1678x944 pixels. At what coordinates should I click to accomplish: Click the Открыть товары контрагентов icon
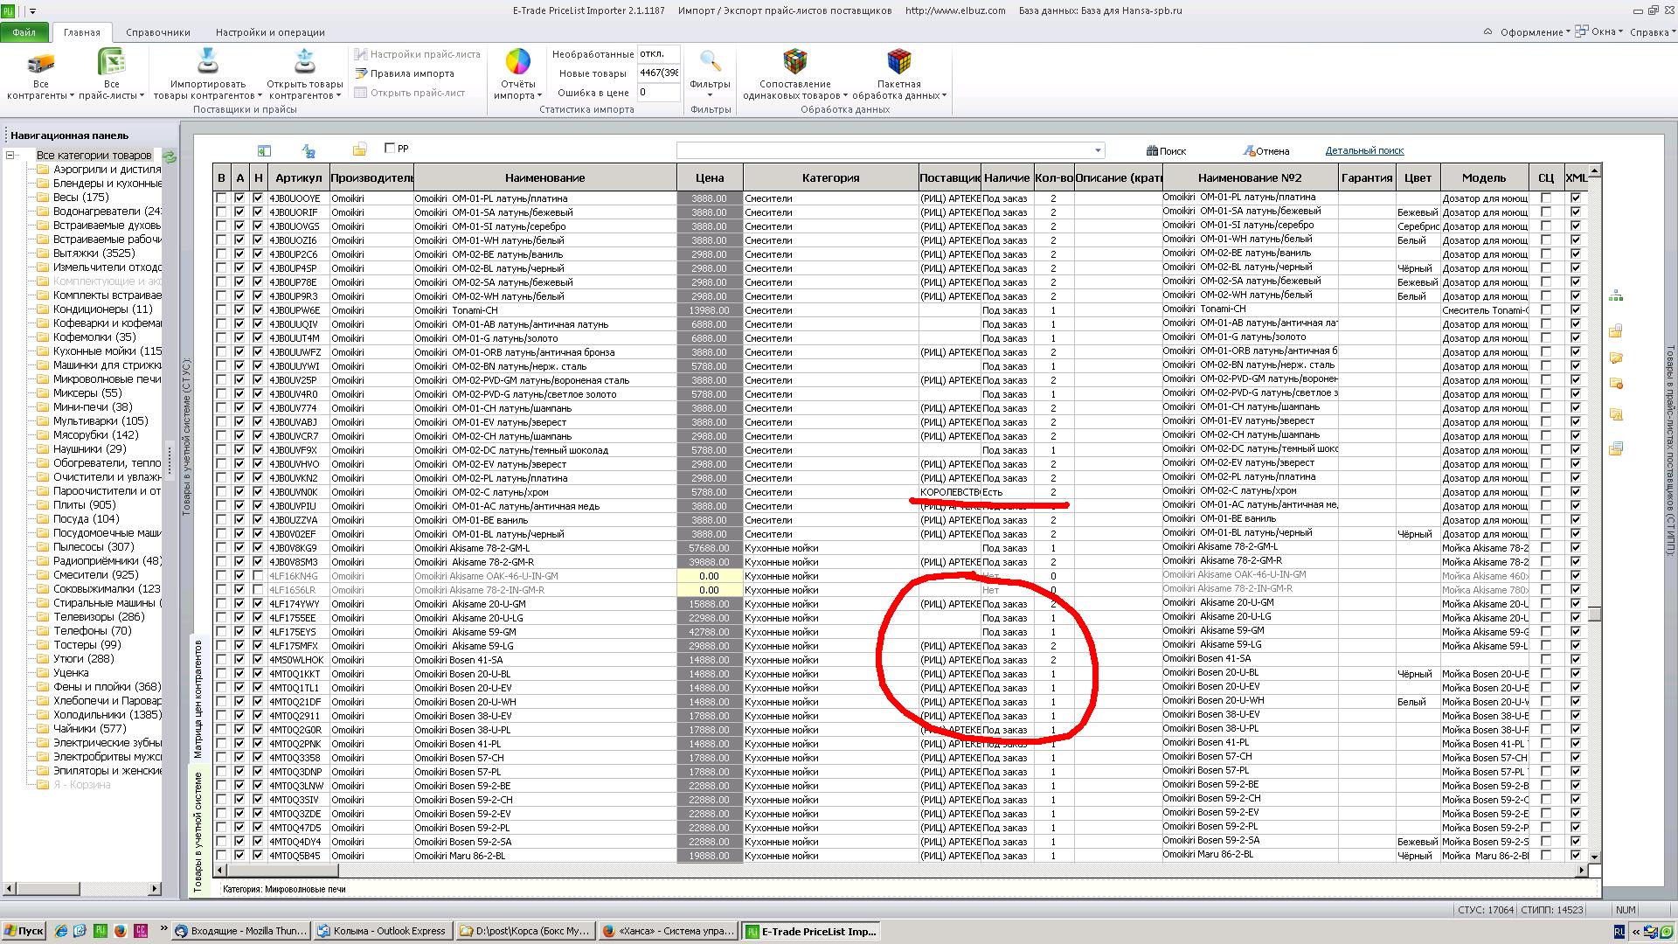pyautogui.click(x=304, y=61)
